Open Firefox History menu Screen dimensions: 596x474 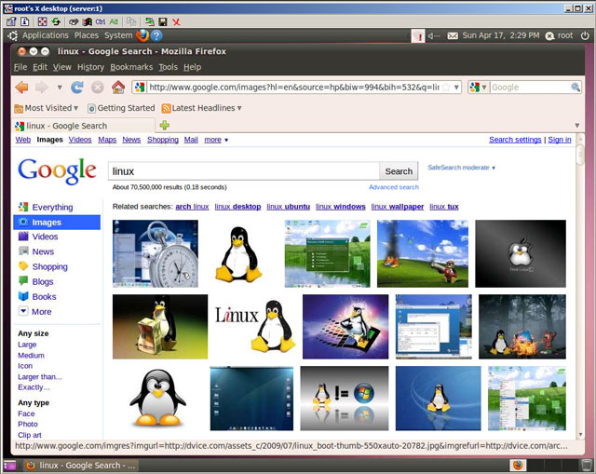90,67
